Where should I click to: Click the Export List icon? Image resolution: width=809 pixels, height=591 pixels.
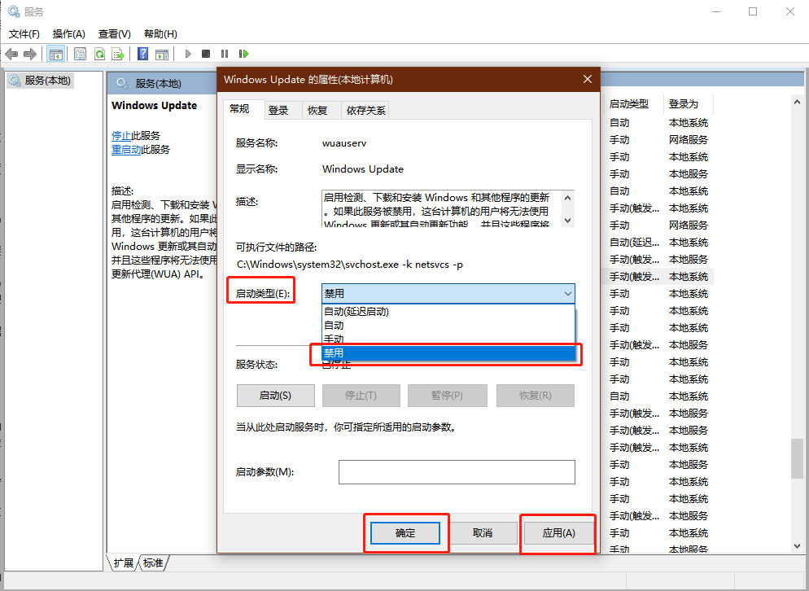pyautogui.click(x=118, y=54)
